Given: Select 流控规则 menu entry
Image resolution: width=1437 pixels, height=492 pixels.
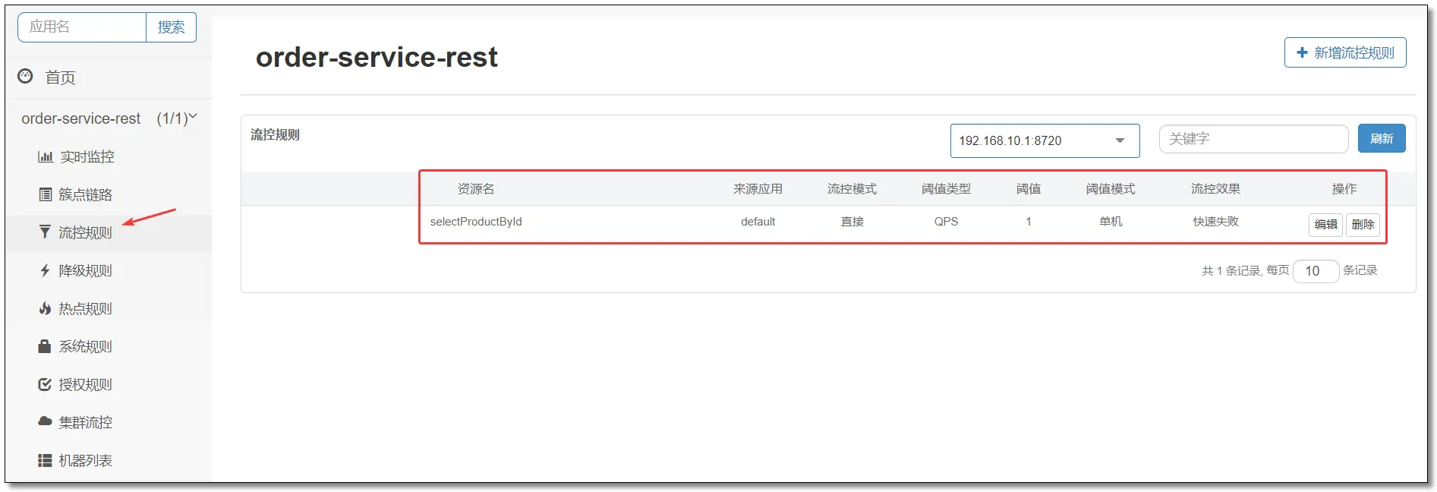Looking at the screenshot, I should [x=85, y=233].
